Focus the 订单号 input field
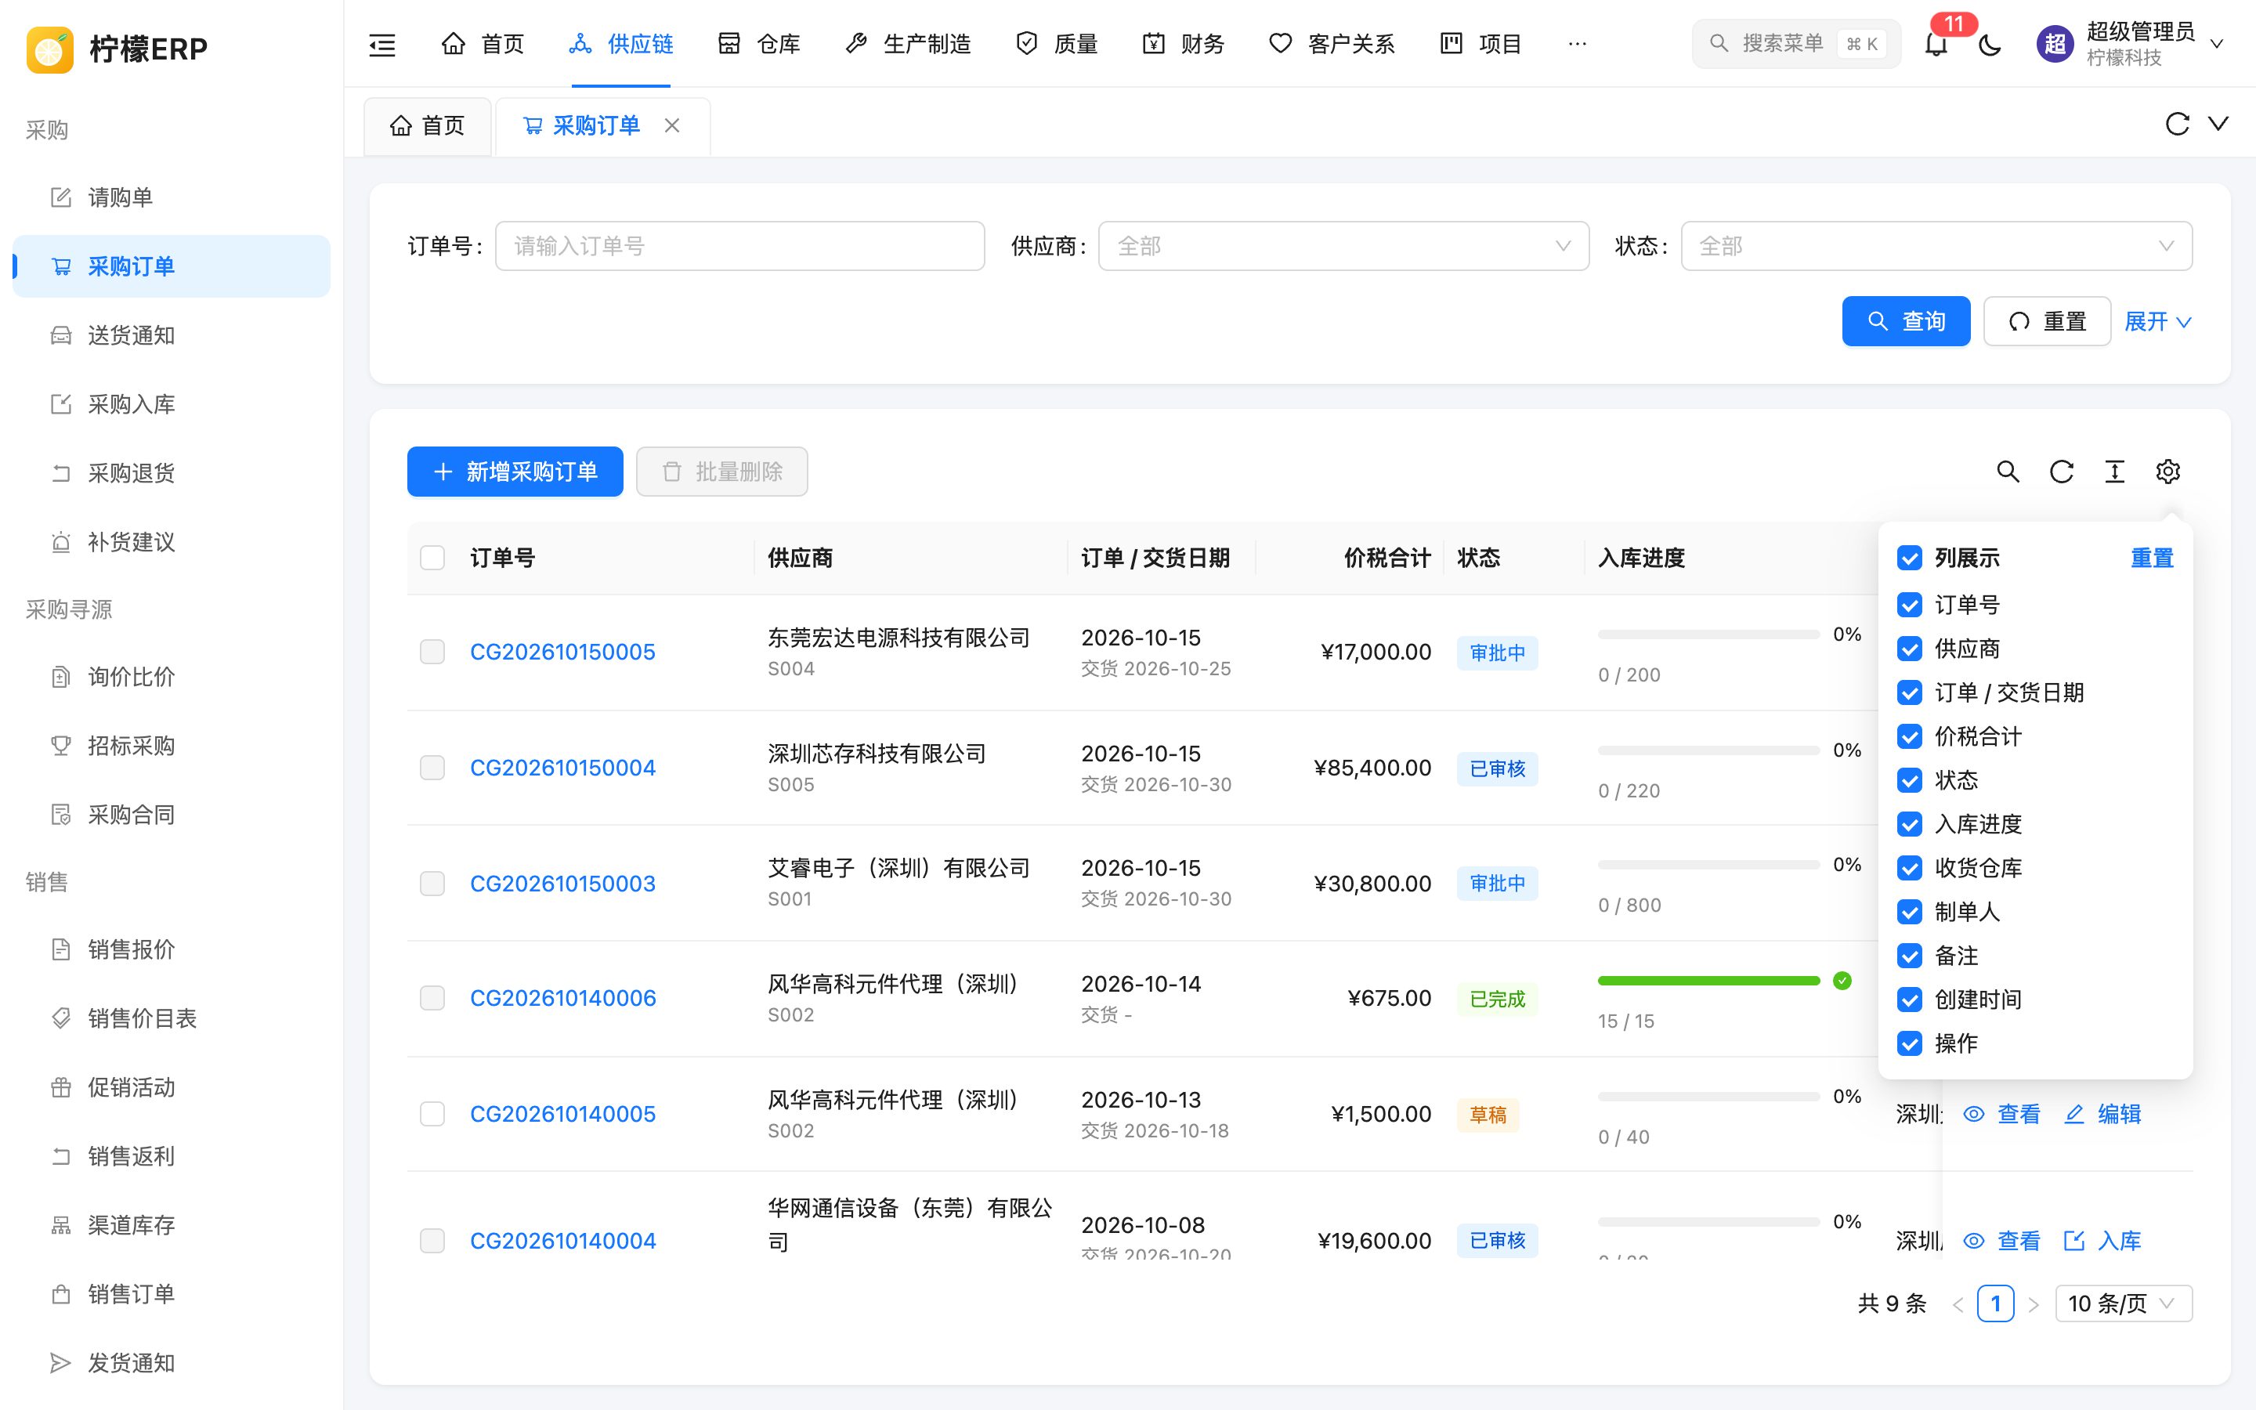 740,246
